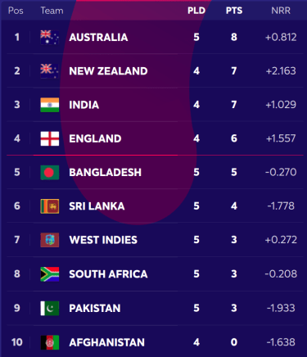Click the West Indies flag icon
This screenshot has width=307, height=357.
coord(50,240)
